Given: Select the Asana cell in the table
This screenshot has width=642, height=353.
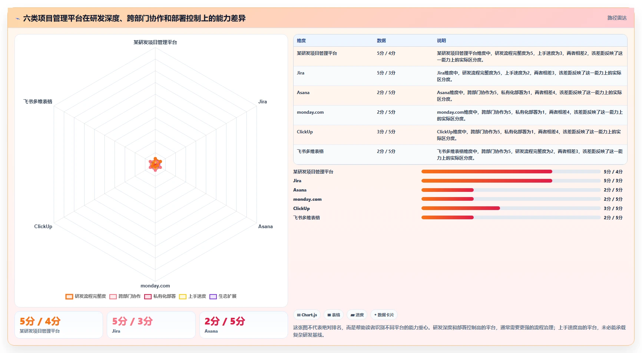Looking at the screenshot, I should coord(303,93).
